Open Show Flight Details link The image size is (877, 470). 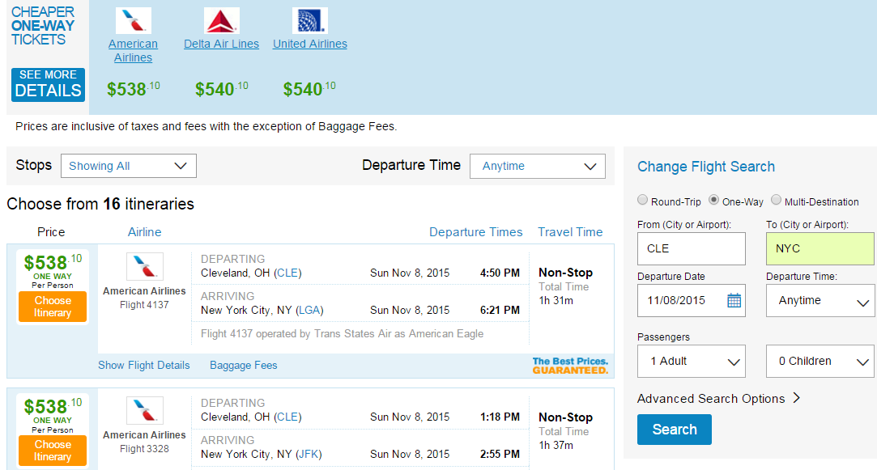(x=144, y=365)
